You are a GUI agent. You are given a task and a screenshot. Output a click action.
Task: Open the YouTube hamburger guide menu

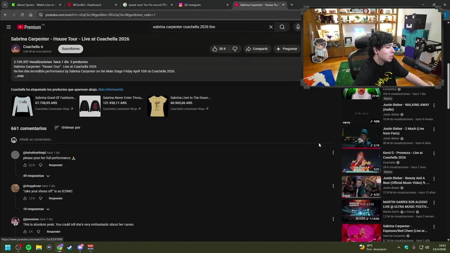[x=8, y=27]
